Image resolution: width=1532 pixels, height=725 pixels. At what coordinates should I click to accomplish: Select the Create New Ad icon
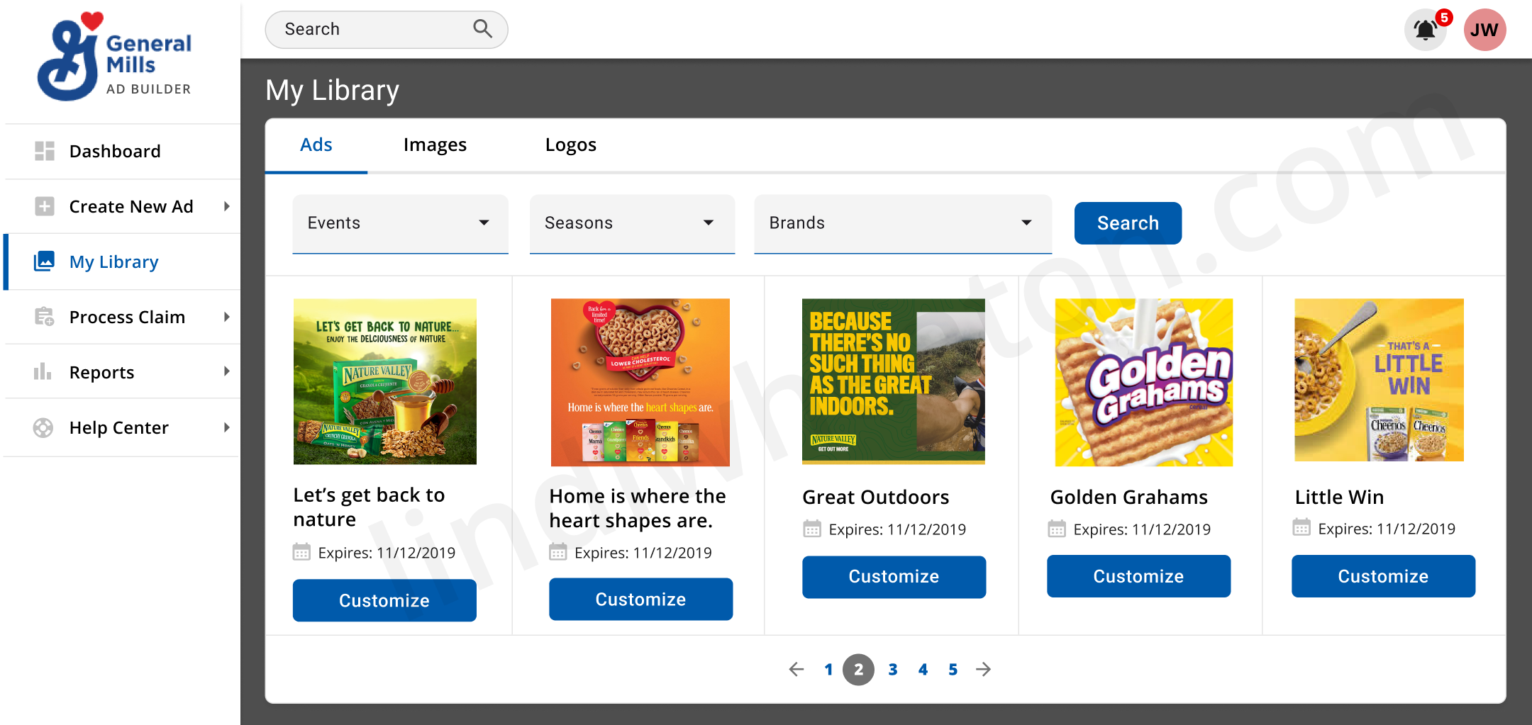pos(45,206)
